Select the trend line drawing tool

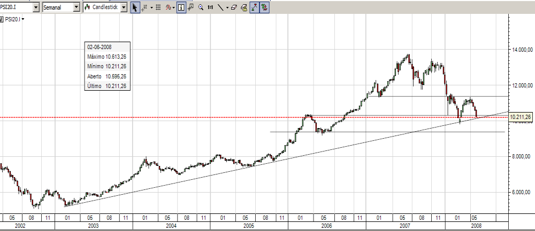[221, 7]
